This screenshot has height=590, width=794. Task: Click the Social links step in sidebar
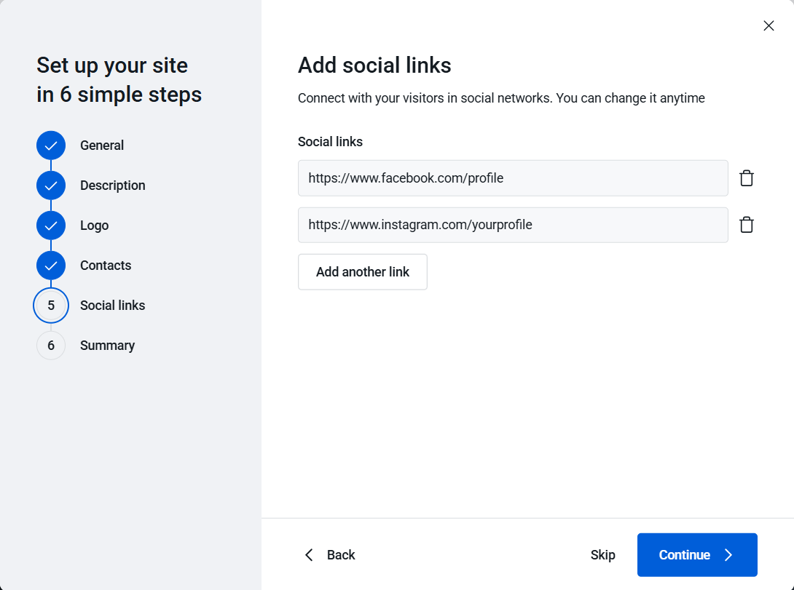(113, 306)
